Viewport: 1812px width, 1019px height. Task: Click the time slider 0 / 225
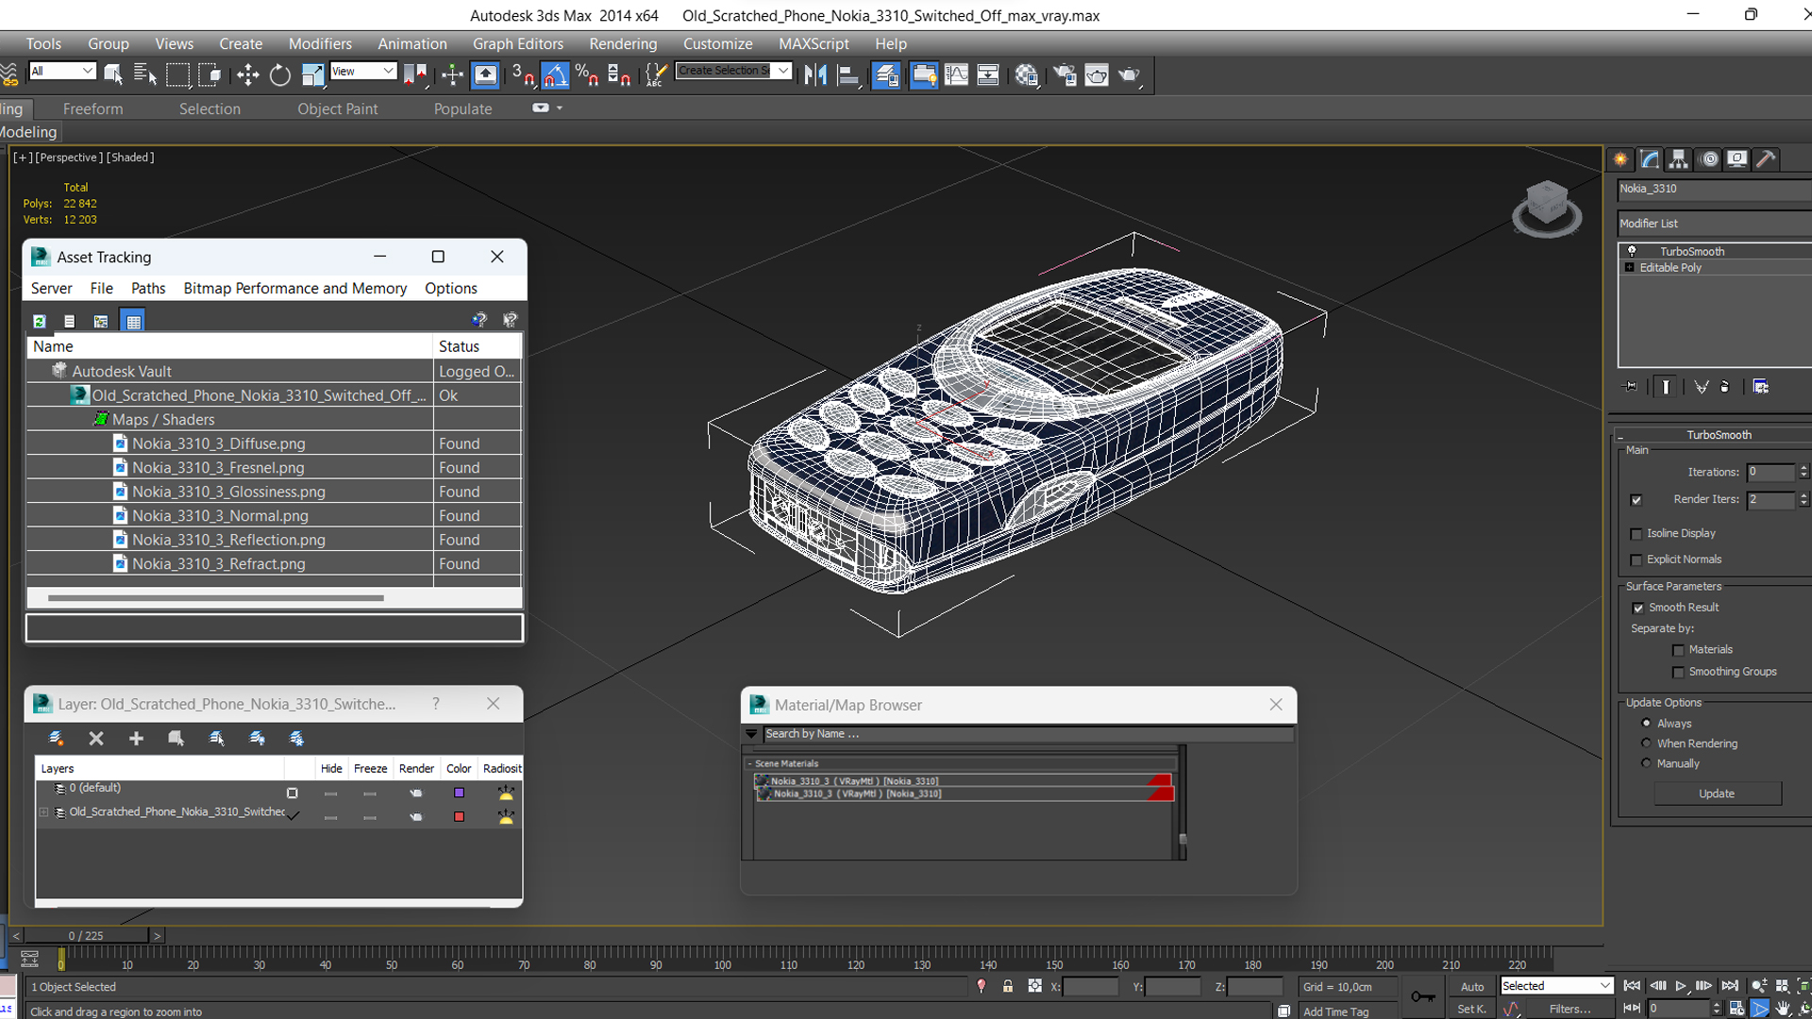tap(86, 935)
